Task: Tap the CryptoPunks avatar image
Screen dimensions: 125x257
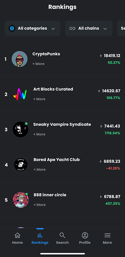Action: tap(19, 59)
